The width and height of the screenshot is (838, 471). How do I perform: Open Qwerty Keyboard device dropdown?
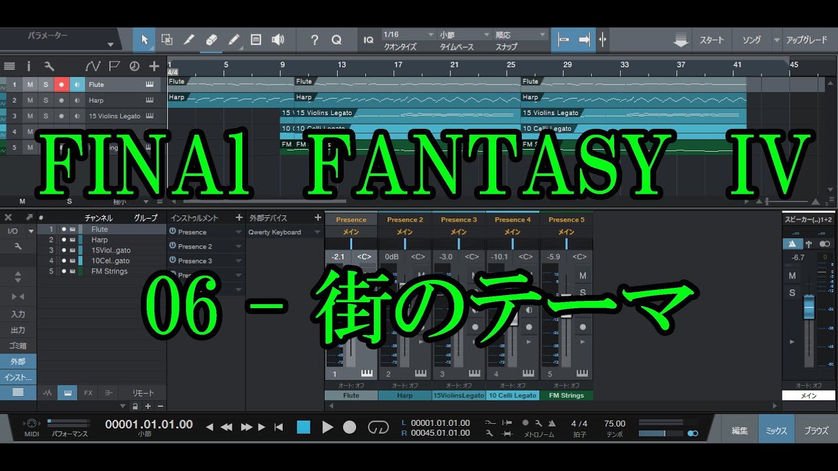point(318,232)
